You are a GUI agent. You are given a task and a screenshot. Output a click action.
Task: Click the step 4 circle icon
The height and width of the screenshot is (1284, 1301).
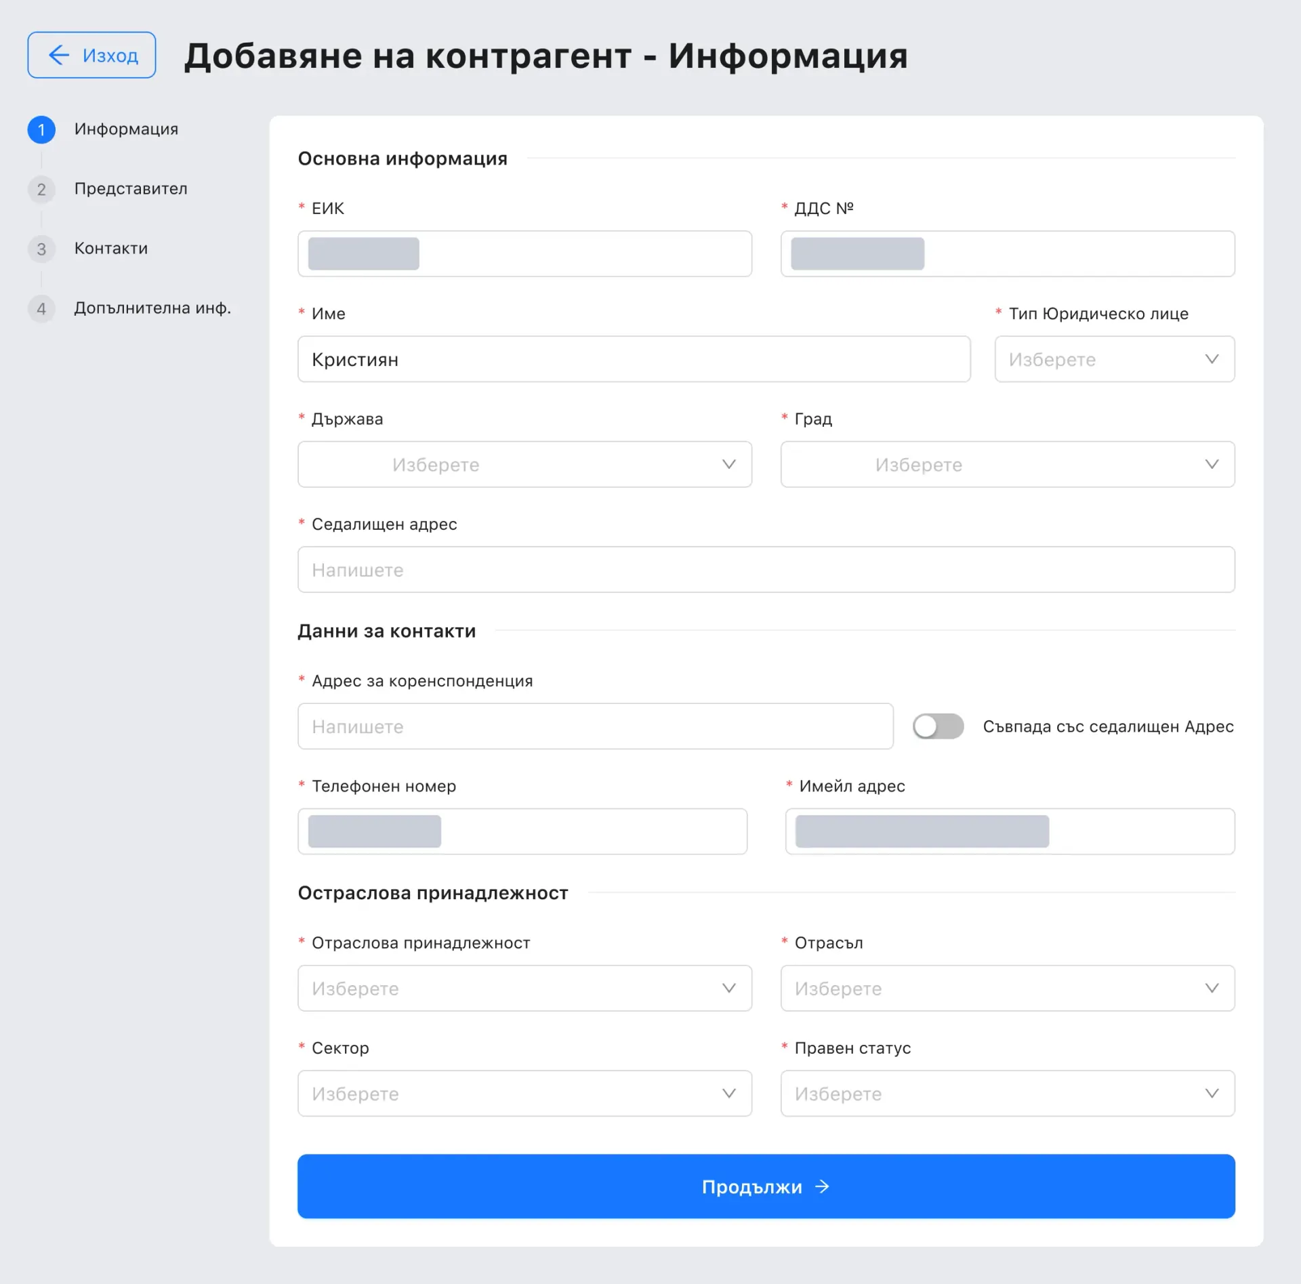pyautogui.click(x=41, y=308)
